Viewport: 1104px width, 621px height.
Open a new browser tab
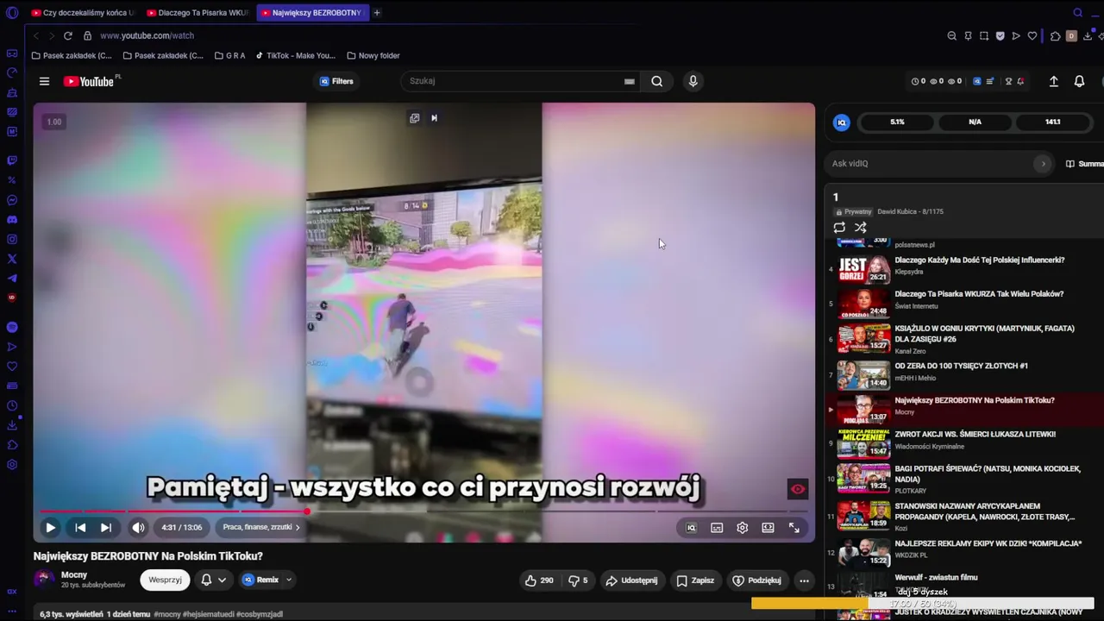[x=377, y=13]
